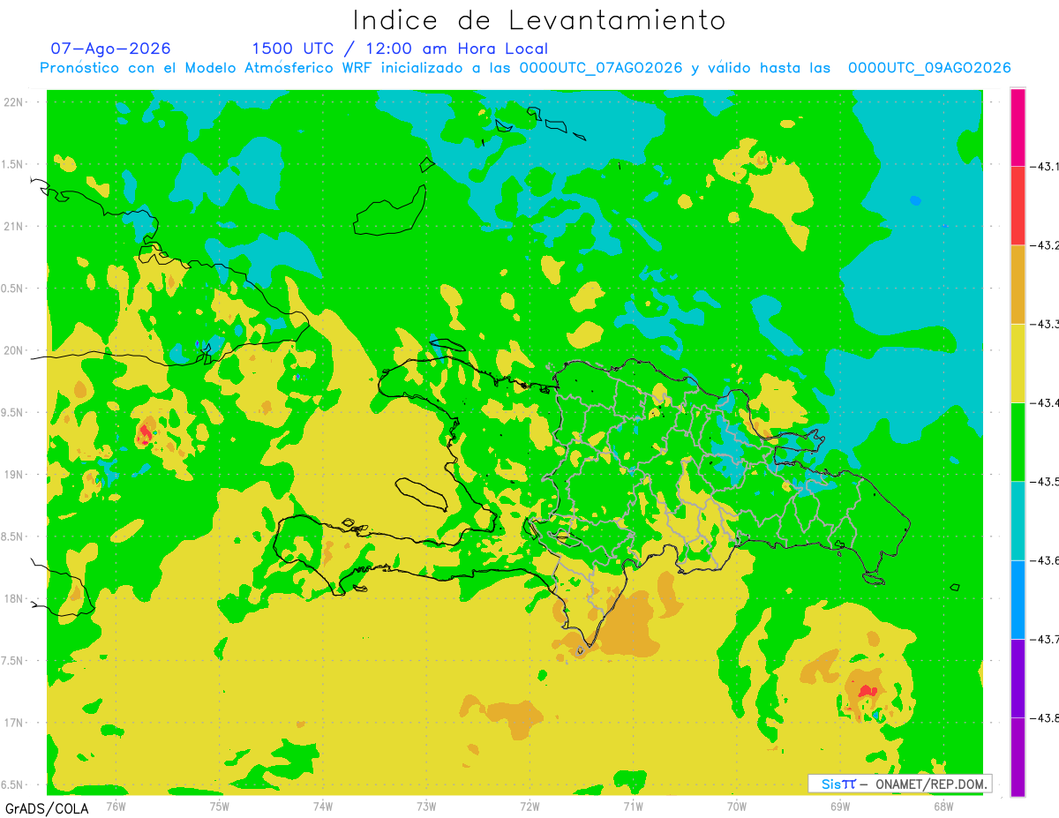Click the '-43.2' legend value
The image size is (1059, 818).
pos(1044,245)
